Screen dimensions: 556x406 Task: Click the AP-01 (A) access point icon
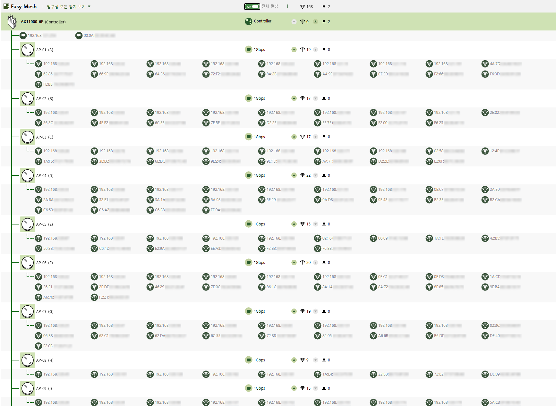pos(28,50)
